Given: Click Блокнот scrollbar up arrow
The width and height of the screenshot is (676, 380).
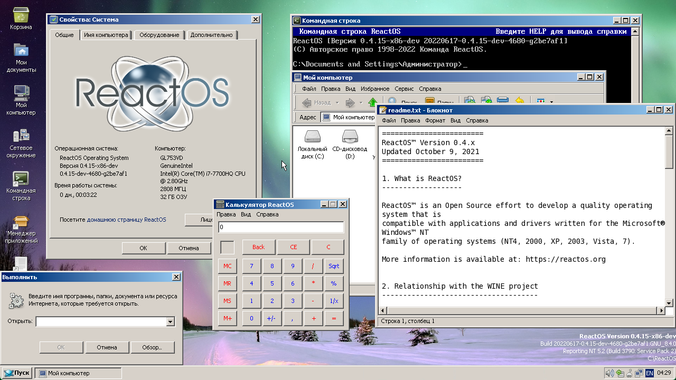Looking at the screenshot, I should coord(669,130).
